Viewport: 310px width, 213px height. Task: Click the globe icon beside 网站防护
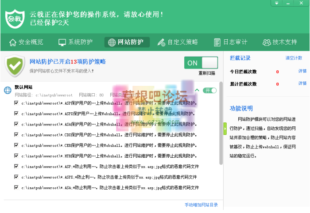112,42
